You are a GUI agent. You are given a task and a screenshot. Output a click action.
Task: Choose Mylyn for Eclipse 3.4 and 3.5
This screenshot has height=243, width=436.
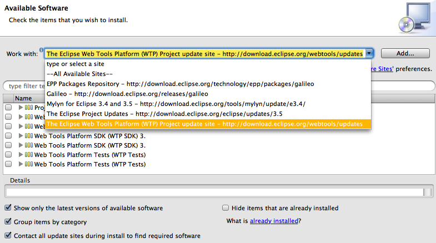pos(208,104)
